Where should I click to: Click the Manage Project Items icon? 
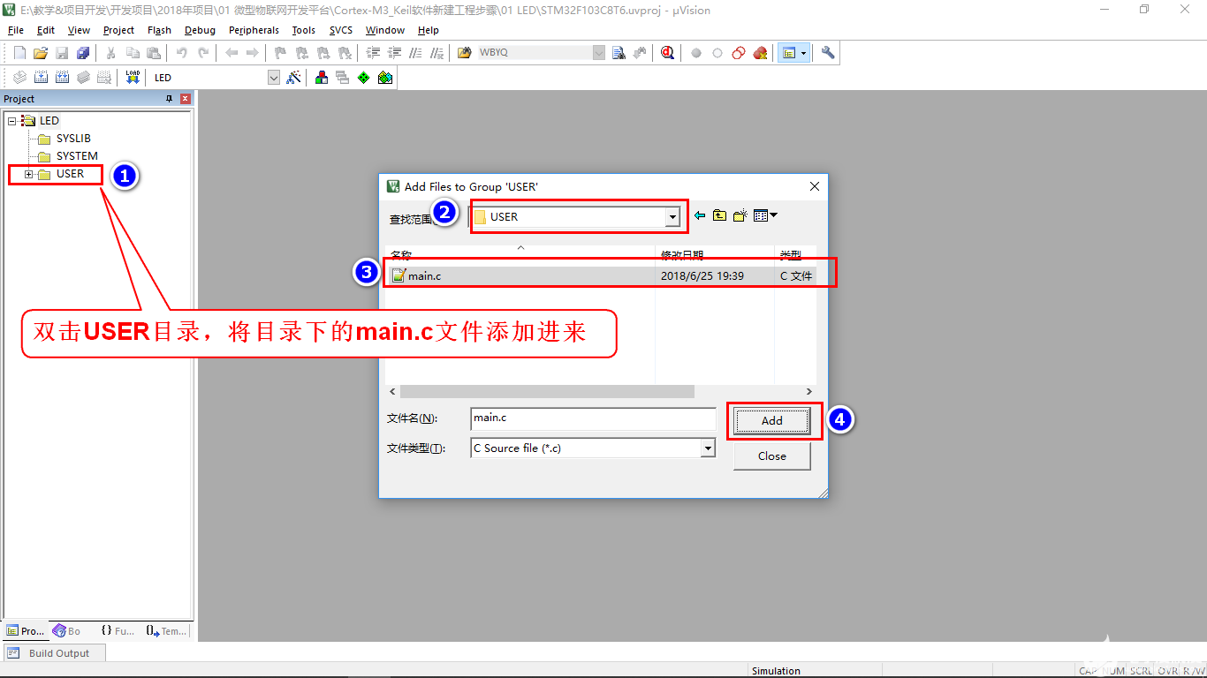point(322,78)
